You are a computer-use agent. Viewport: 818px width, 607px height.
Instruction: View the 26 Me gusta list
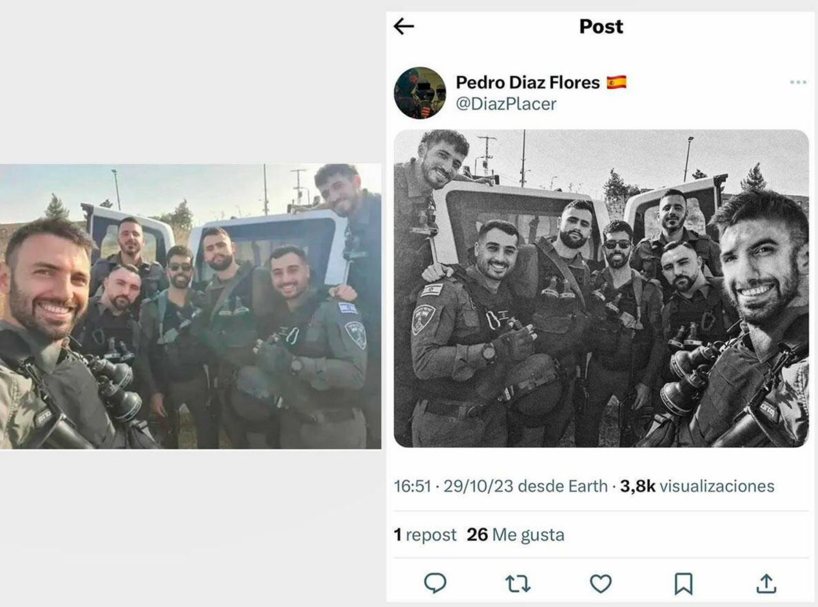click(x=515, y=535)
